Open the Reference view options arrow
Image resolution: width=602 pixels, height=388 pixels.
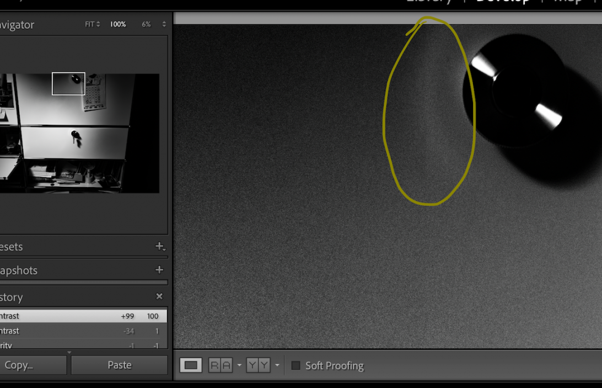[239, 365]
